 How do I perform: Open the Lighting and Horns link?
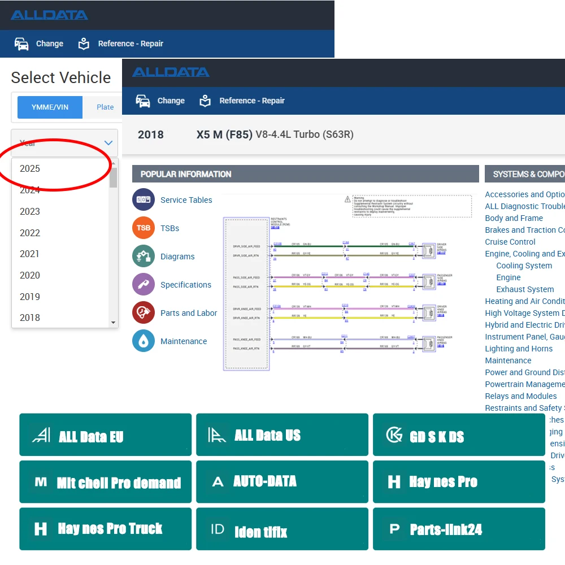click(519, 349)
